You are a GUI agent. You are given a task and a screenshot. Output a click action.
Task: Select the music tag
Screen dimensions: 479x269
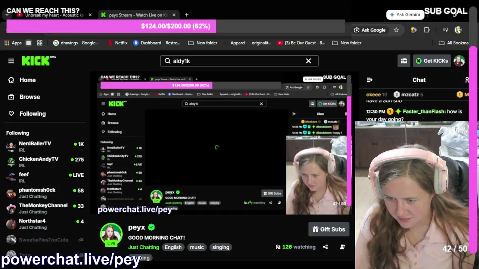(x=197, y=247)
